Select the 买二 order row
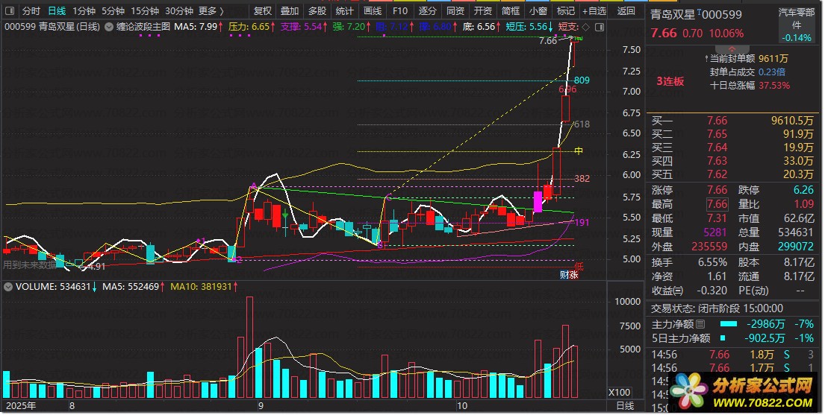Image resolution: width=825 pixels, height=415 pixels. click(733, 134)
